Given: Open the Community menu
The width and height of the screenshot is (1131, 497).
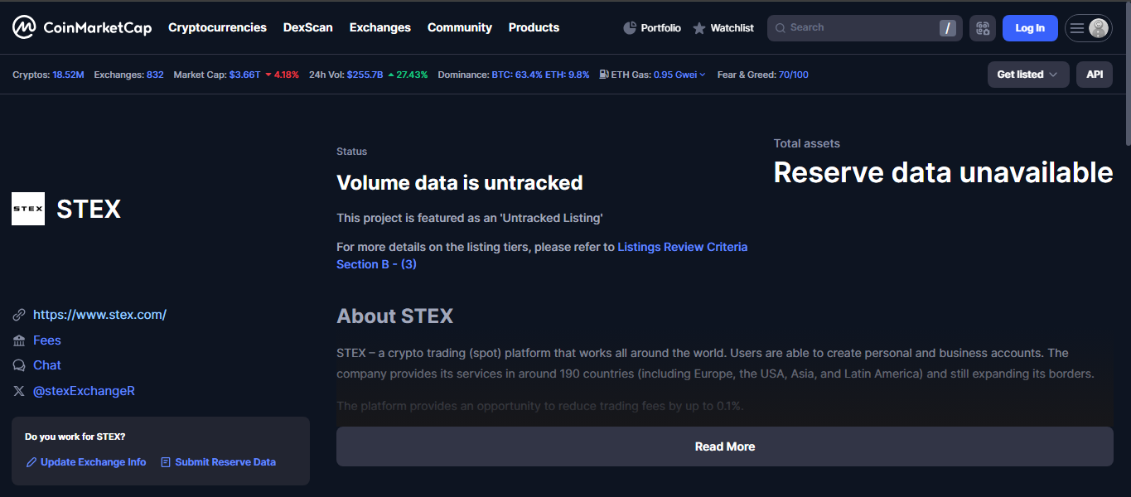Looking at the screenshot, I should 460,27.
